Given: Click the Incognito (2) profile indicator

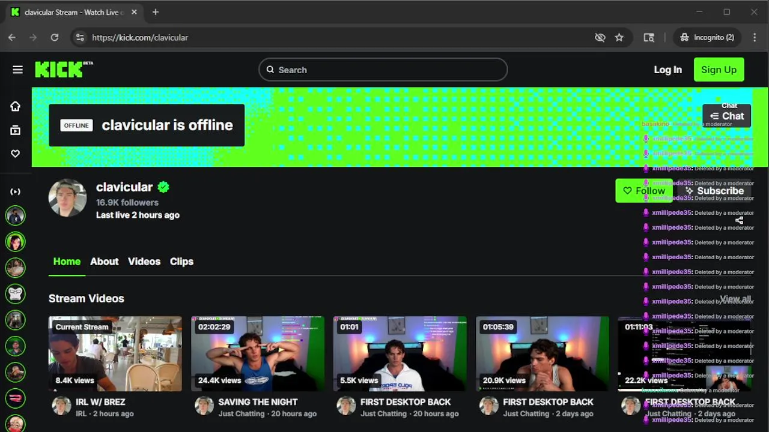Looking at the screenshot, I should click(707, 37).
